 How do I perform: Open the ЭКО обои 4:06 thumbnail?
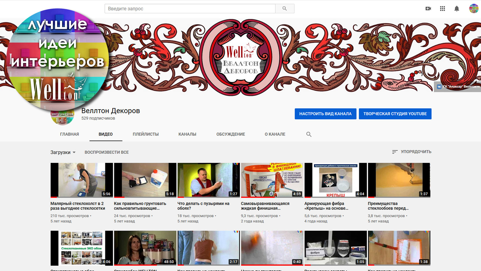pos(82,248)
